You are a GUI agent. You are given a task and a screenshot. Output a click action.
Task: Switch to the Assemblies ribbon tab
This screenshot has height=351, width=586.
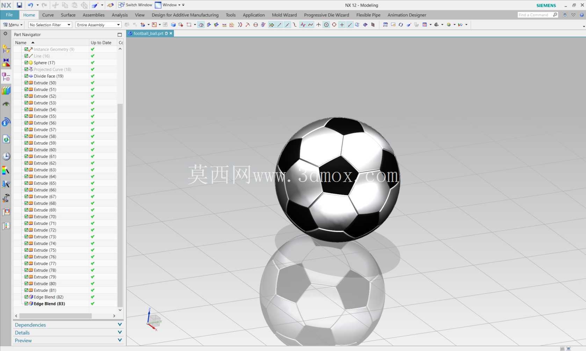(x=94, y=15)
